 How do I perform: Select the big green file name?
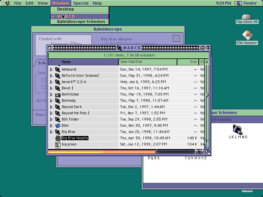(x=69, y=144)
